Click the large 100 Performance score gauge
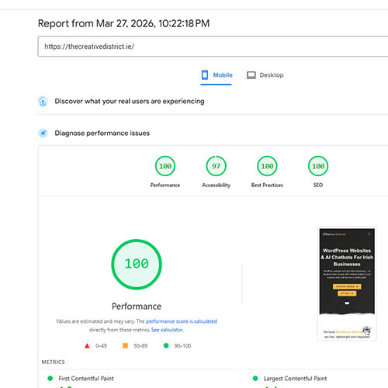This screenshot has height=388, width=388. (137, 264)
